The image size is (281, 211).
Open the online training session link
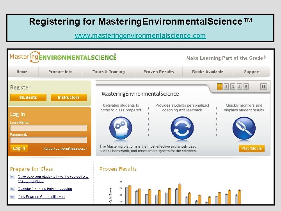[45, 189]
